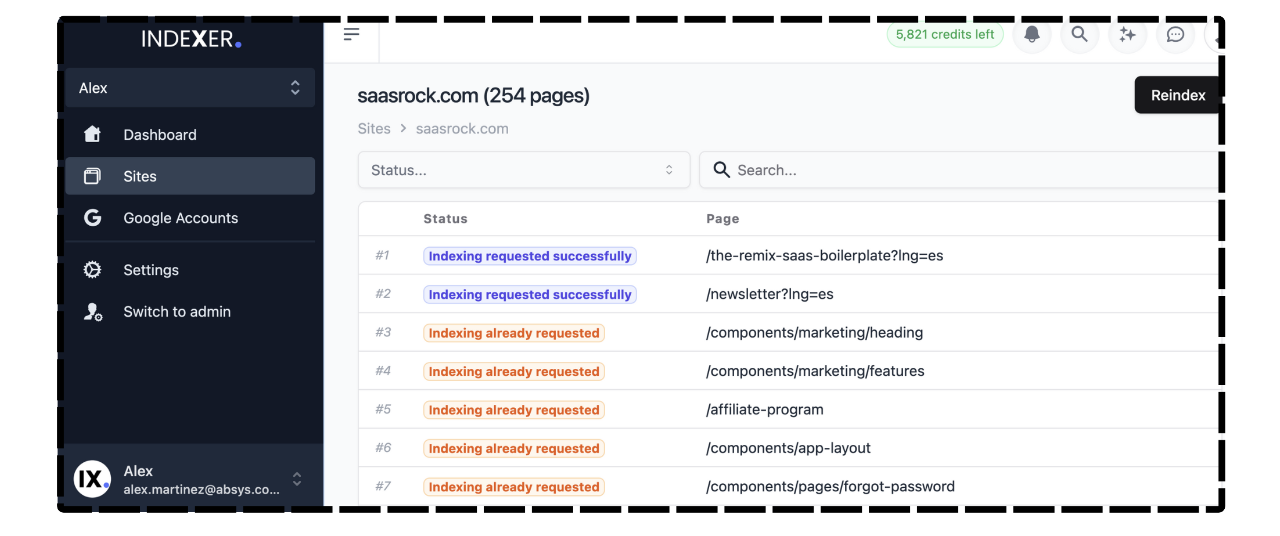Click row number #7

(x=383, y=486)
